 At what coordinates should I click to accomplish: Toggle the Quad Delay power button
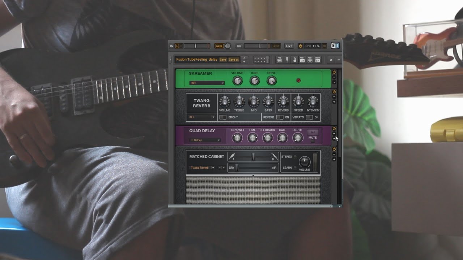(x=334, y=129)
